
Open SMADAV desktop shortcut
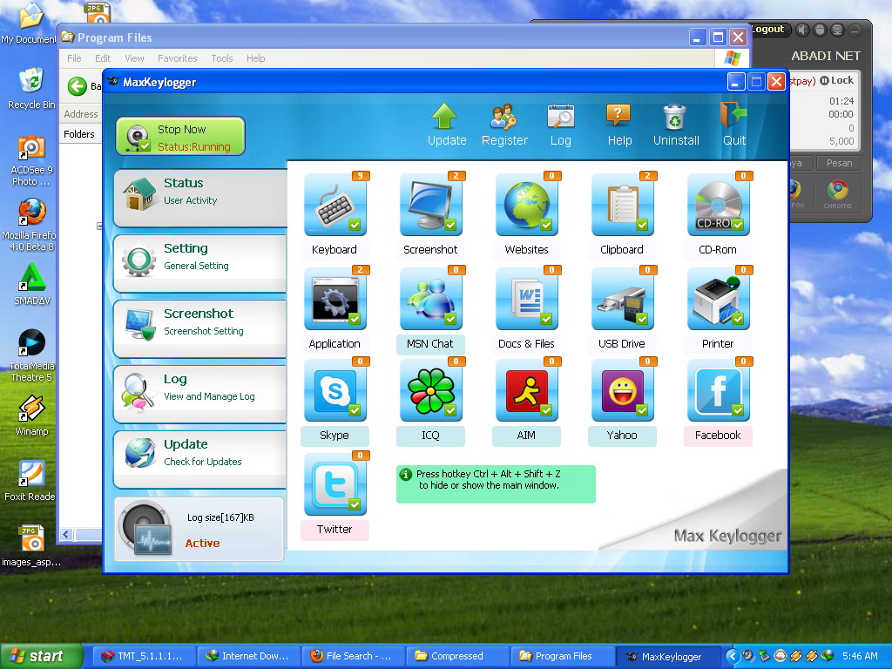click(x=32, y=285)
